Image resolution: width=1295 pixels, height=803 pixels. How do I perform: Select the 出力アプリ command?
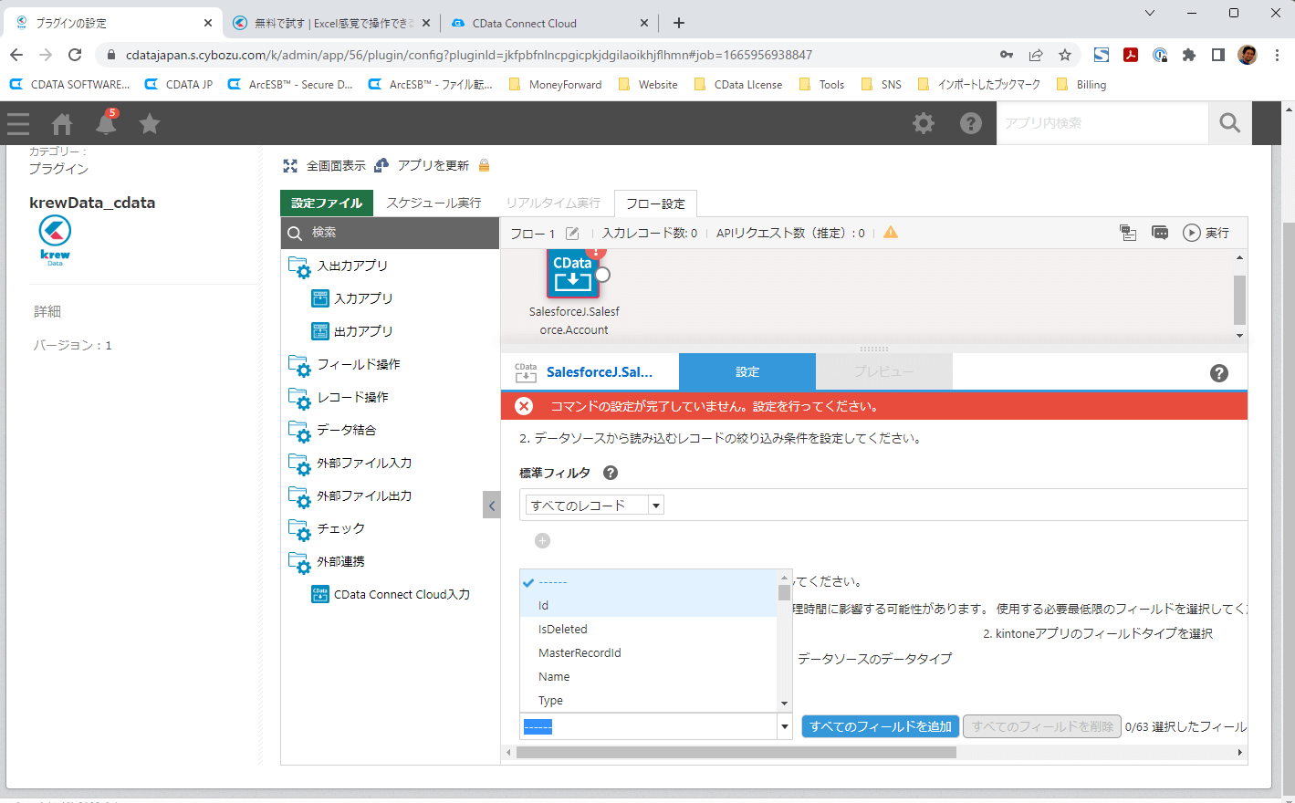353,331
